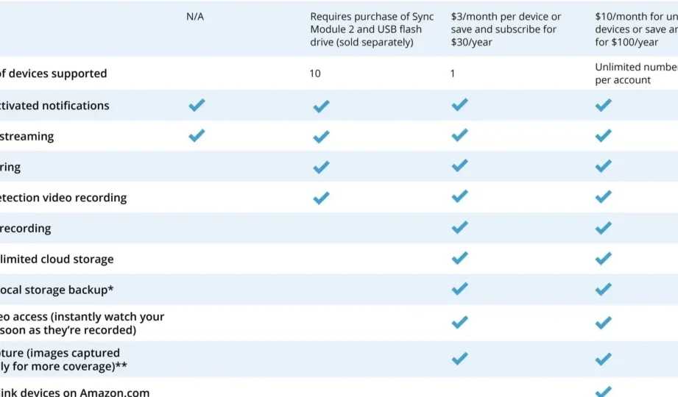Click the Sync Module column checkmark in the video recording row

(x=321, y=198)
